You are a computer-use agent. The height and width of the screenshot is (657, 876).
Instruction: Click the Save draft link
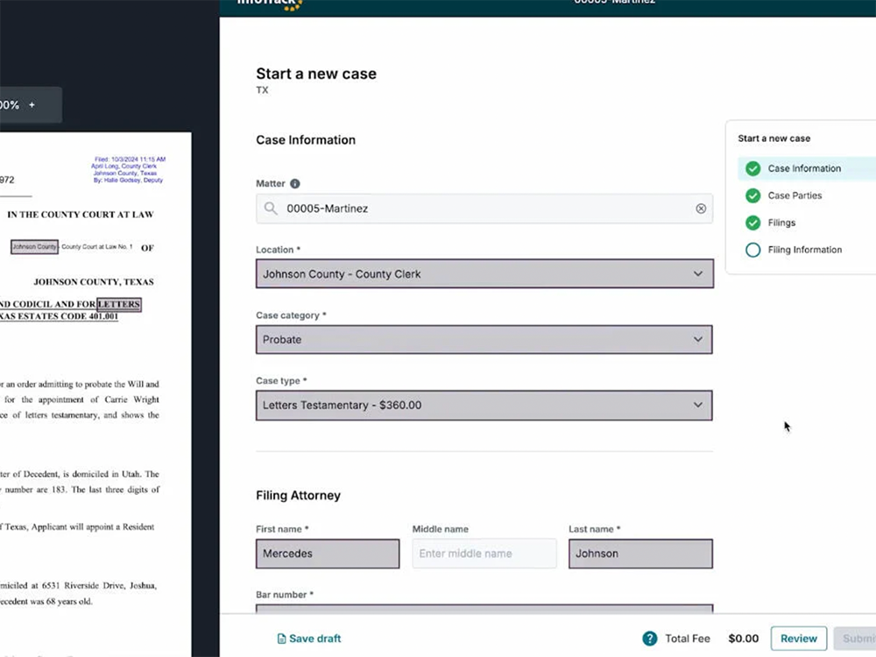314,639
